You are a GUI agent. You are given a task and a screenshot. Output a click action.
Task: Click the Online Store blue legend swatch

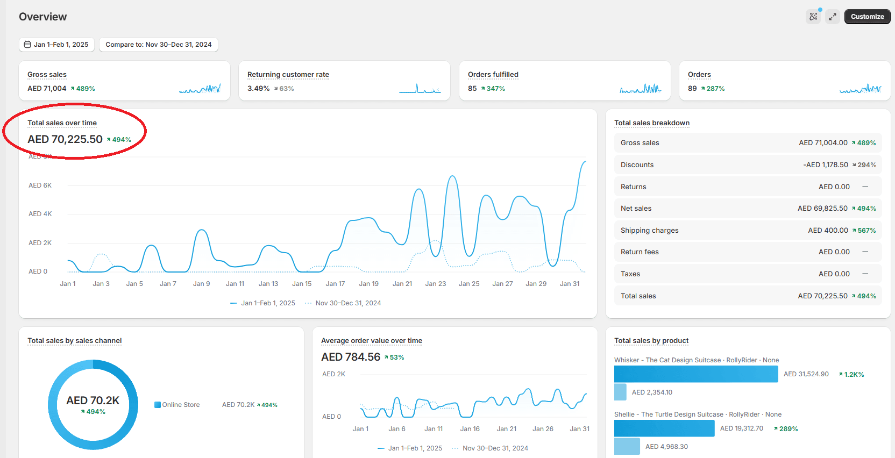click(158, 405)
